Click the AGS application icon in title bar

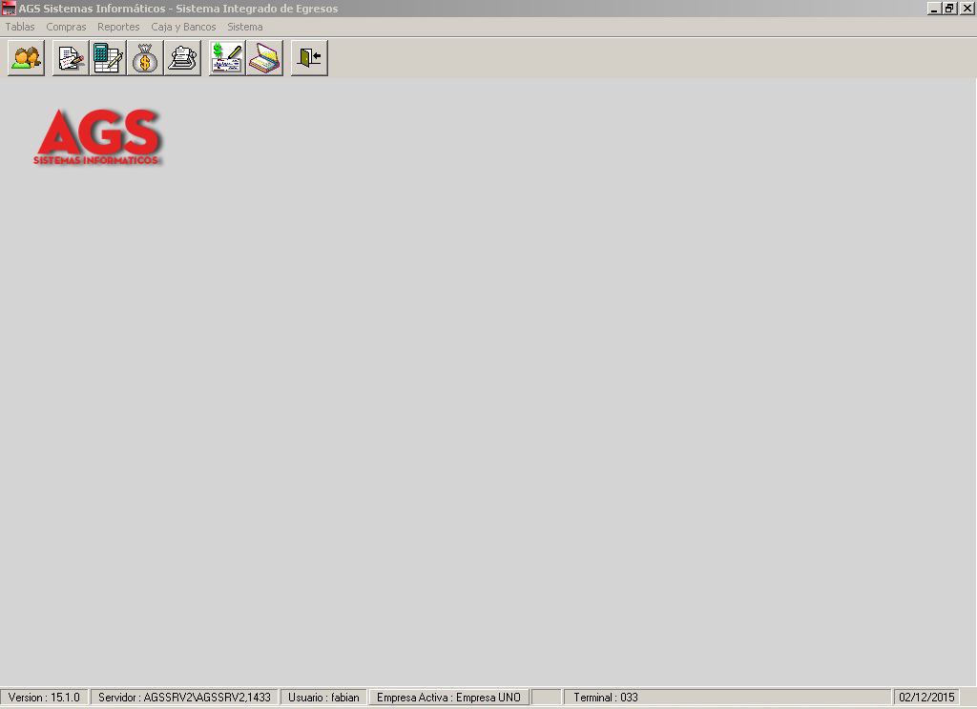tap(9, 8)
